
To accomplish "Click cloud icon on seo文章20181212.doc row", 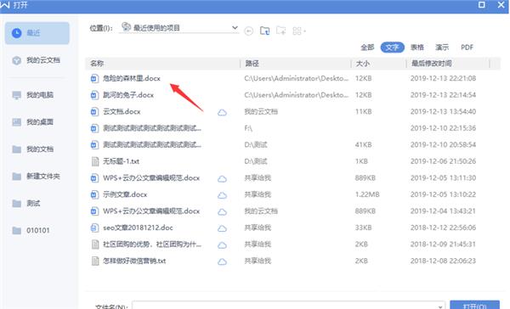I will [x=222, y=228].
